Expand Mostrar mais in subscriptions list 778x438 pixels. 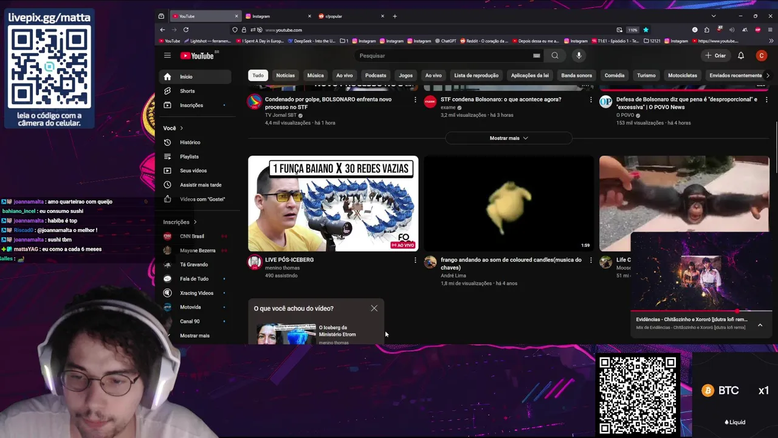196,336
